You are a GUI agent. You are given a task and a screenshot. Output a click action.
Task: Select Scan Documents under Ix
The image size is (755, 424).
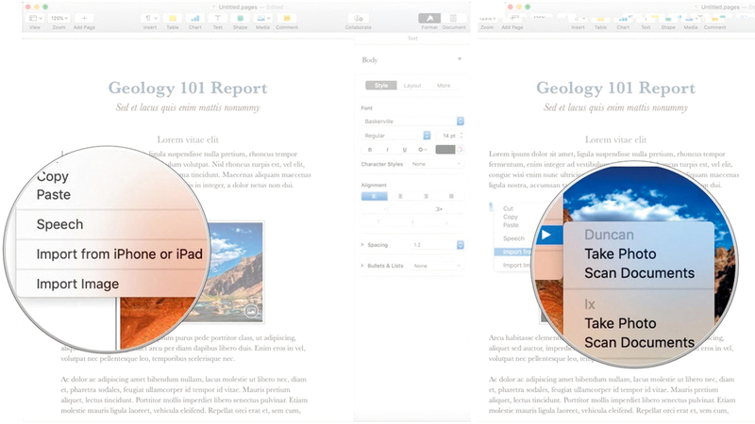tap(639, 342)
